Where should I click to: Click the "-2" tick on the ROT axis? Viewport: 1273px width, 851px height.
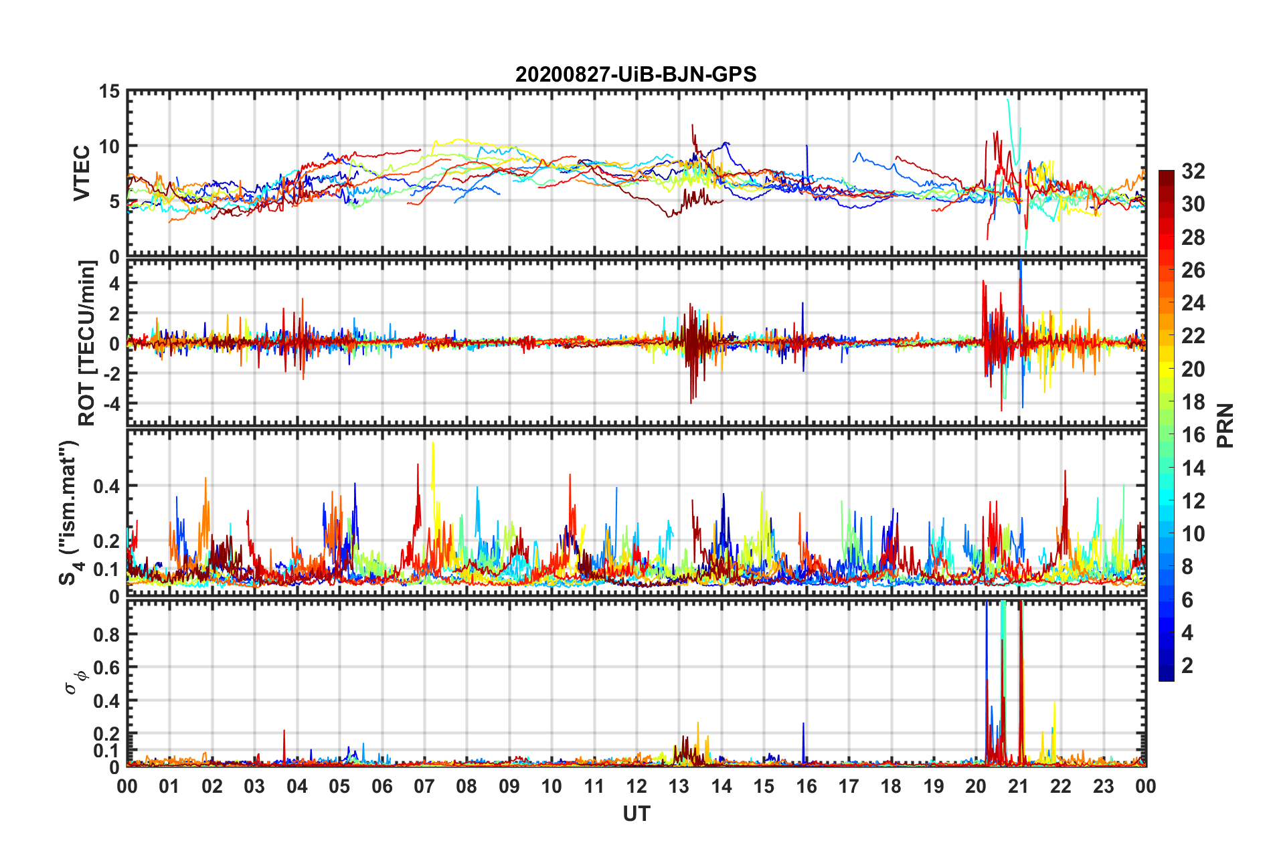click(112, 373)
